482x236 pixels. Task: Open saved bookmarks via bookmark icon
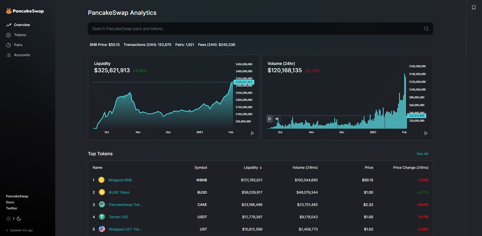click(474, 8)
